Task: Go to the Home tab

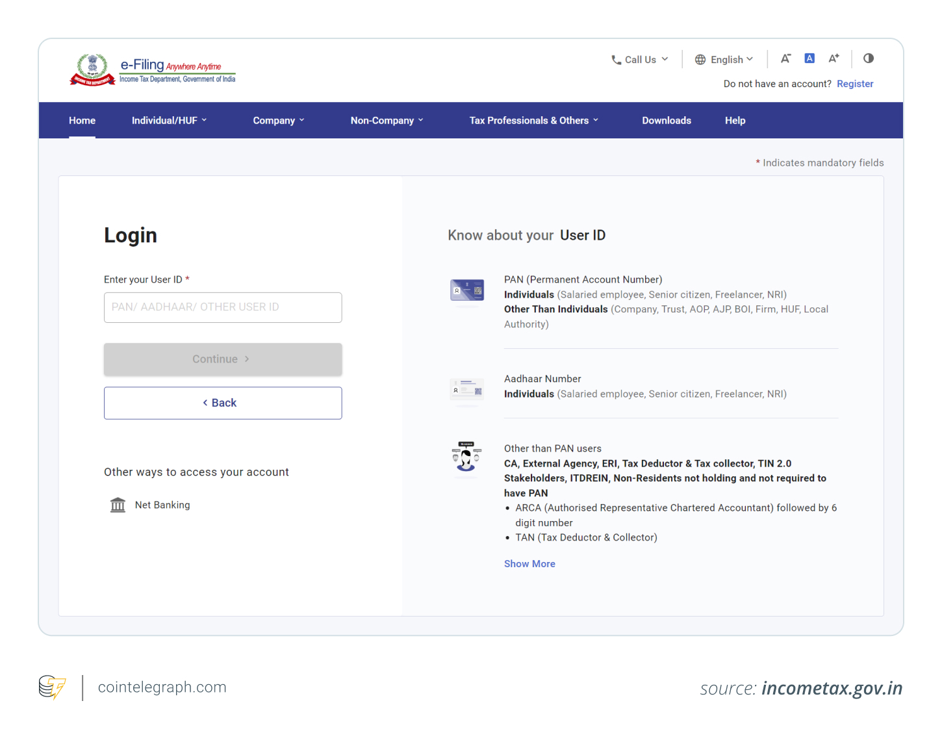Action: click(x=83, y=121)
